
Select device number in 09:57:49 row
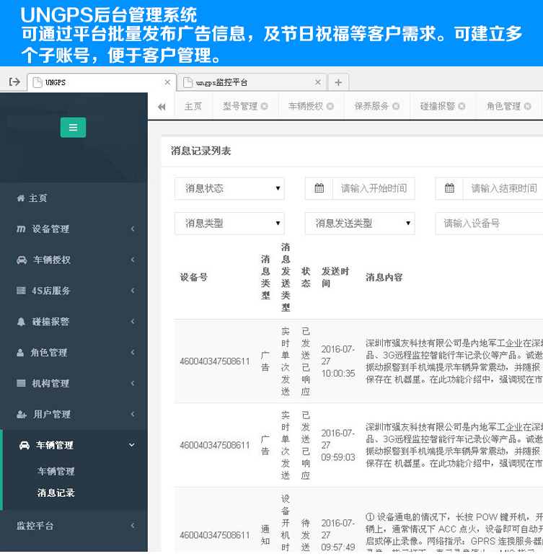(215, 535)
